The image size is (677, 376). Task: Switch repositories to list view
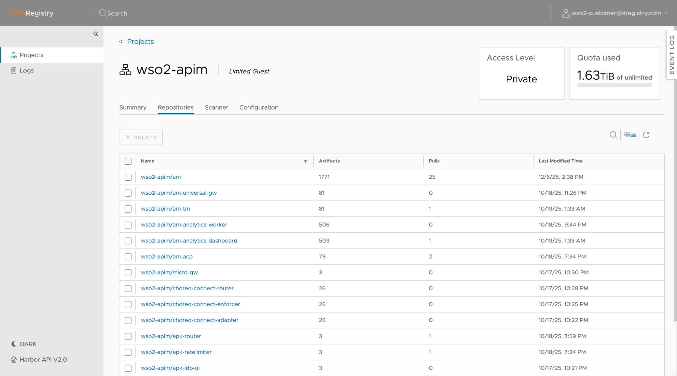click(634, 135)
